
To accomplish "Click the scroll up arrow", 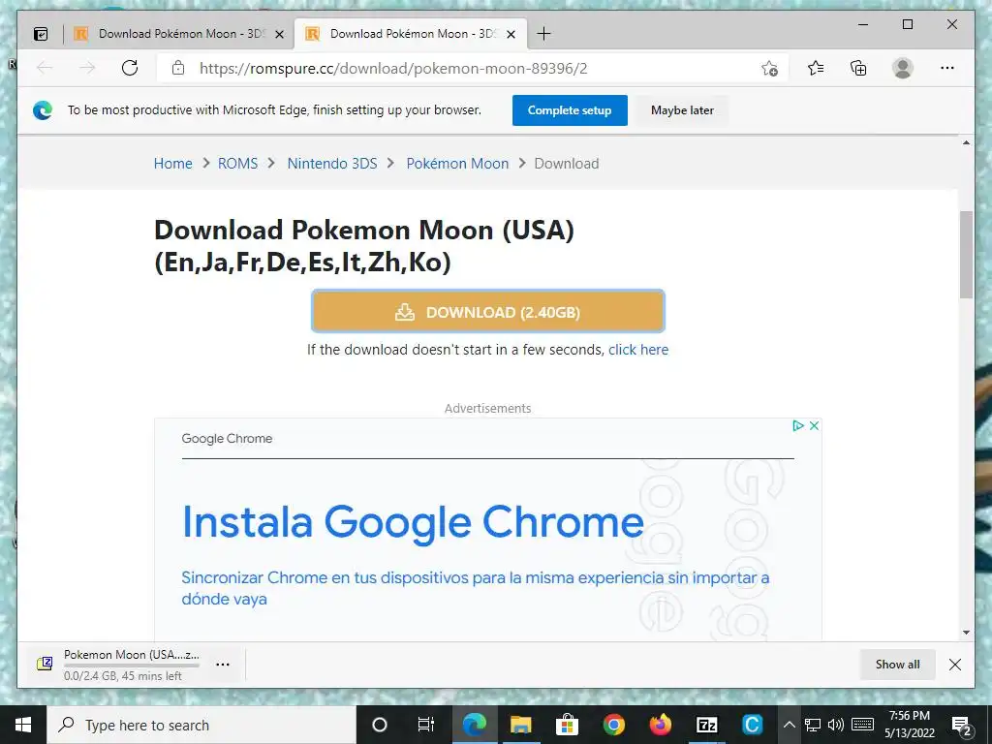I will (x=966, y=143).
